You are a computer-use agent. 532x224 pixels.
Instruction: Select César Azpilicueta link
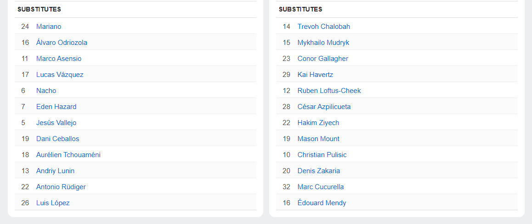click(x=324, y=107)
